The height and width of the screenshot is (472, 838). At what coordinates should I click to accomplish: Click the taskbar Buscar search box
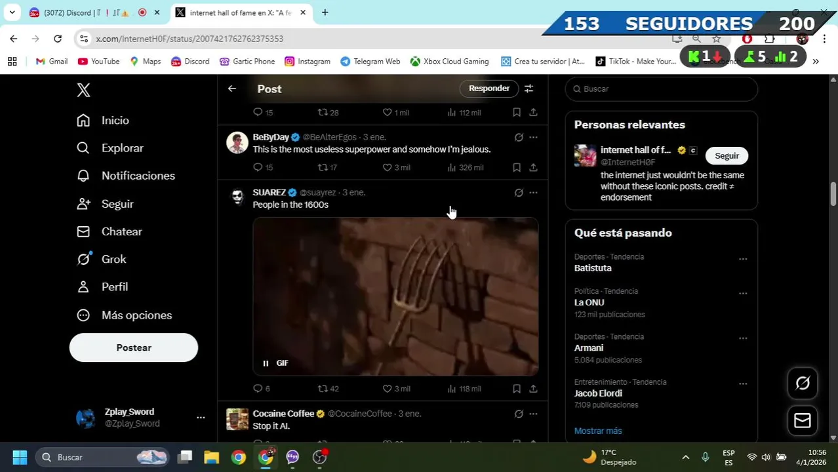click(103, 457)
